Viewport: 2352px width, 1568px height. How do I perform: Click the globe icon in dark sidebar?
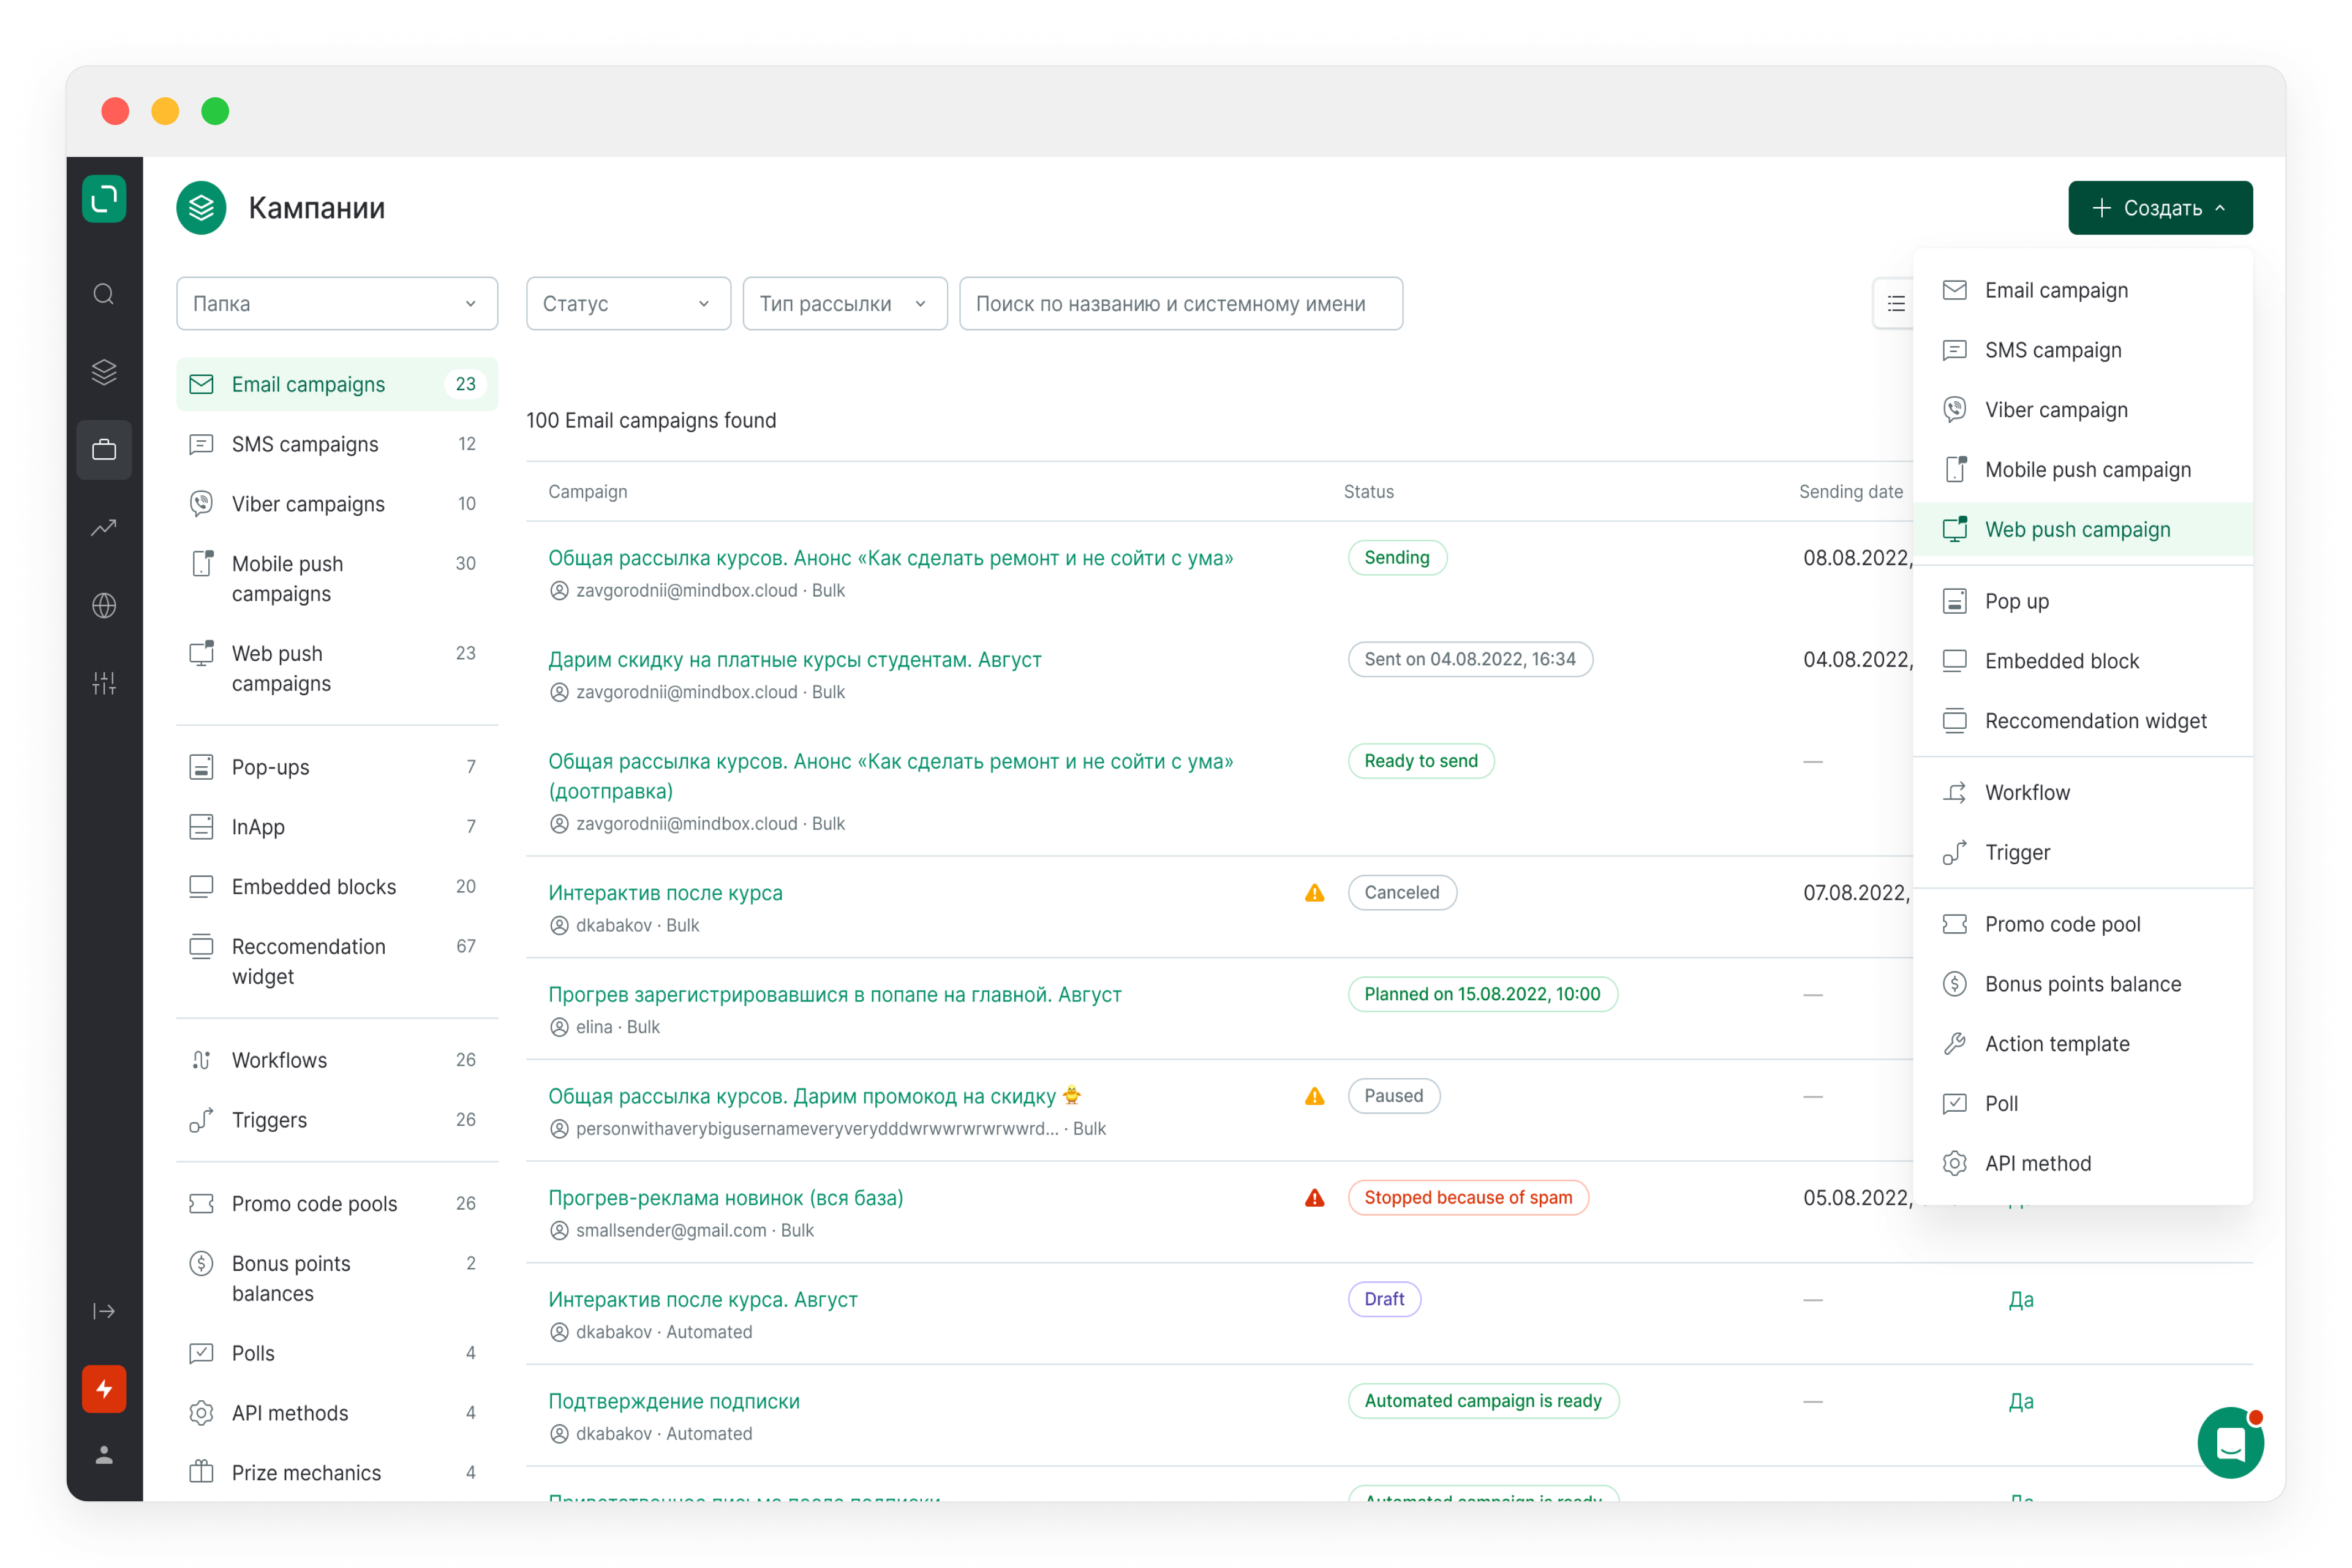click(104, 605)
